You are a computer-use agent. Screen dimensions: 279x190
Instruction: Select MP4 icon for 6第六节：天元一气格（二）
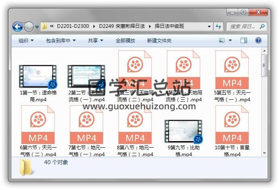pos(38,125)
